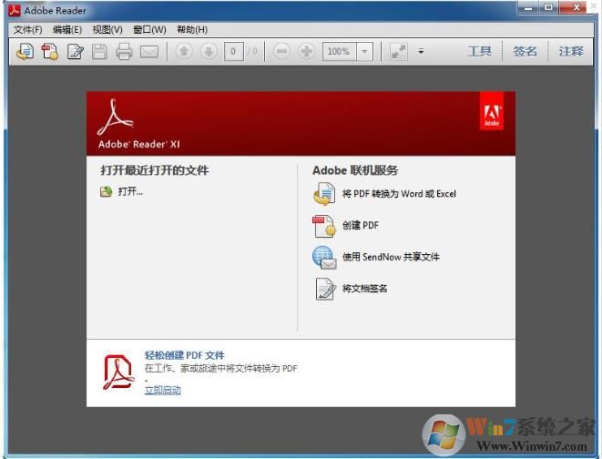
Task: Click the page number input field
Action: pos(233,51)
